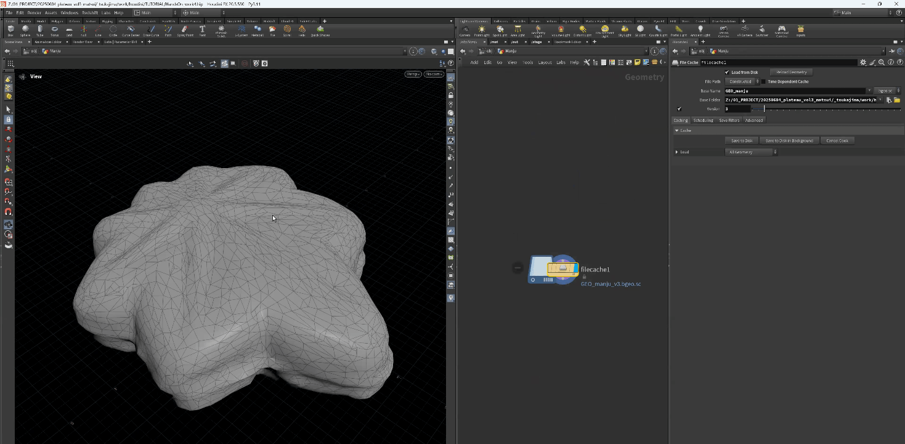Click the Sky Light shelf tool

pyautogui.click(x=625, y=30)
